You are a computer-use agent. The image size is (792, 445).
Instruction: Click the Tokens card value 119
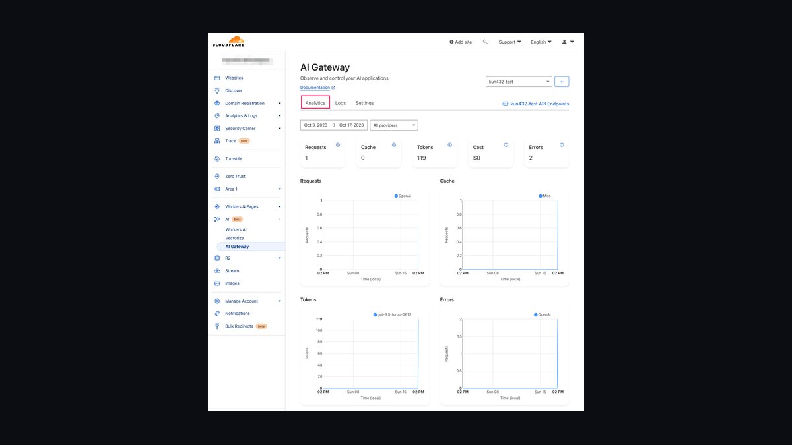click(x=422, y=158)
